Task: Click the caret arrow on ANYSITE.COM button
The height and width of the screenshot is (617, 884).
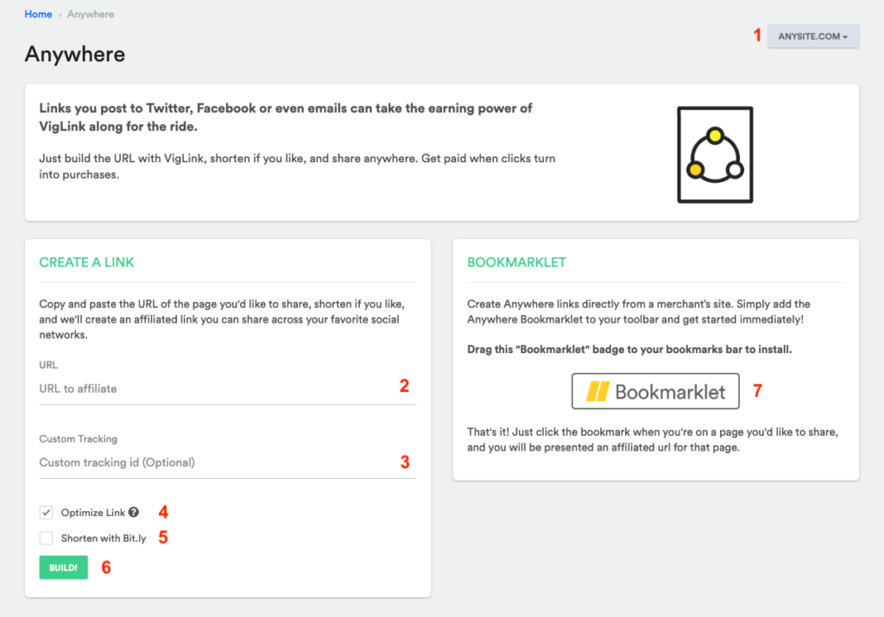Action: [845, 37]
